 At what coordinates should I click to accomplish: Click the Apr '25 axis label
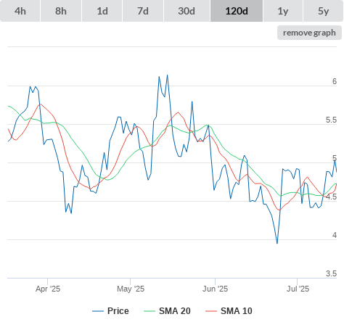tap(48, 289)
